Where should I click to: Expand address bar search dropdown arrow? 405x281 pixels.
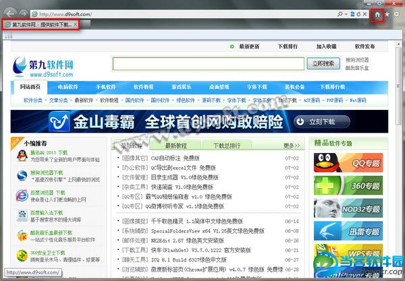point(346,14)
